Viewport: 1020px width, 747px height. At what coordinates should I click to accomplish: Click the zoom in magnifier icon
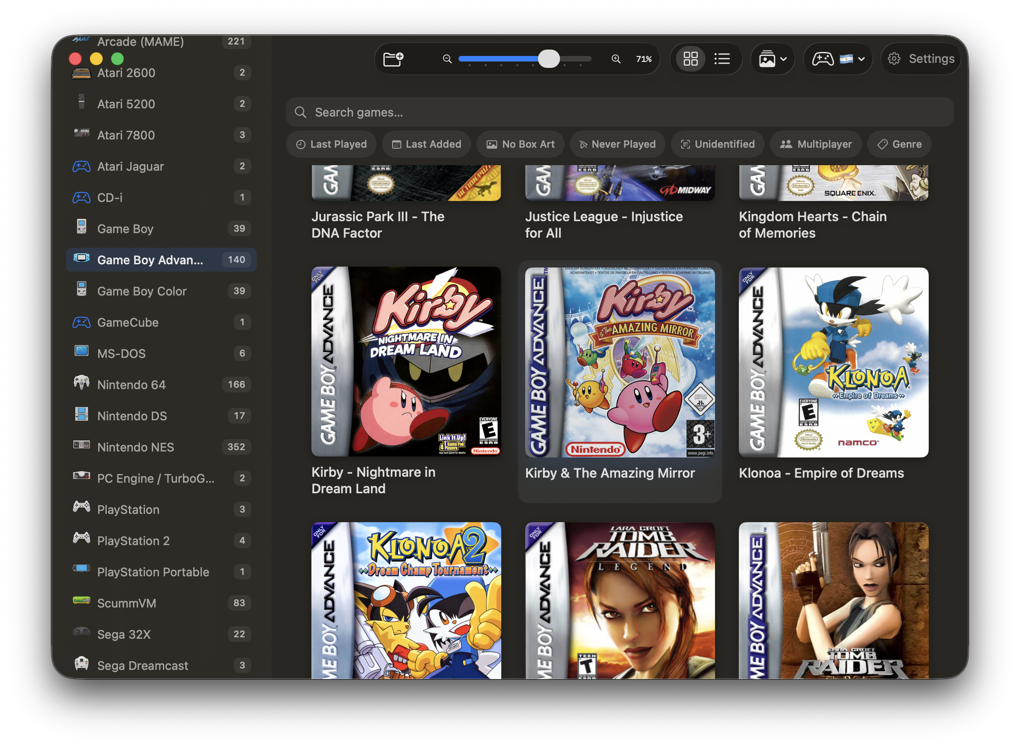coord(616,59)
